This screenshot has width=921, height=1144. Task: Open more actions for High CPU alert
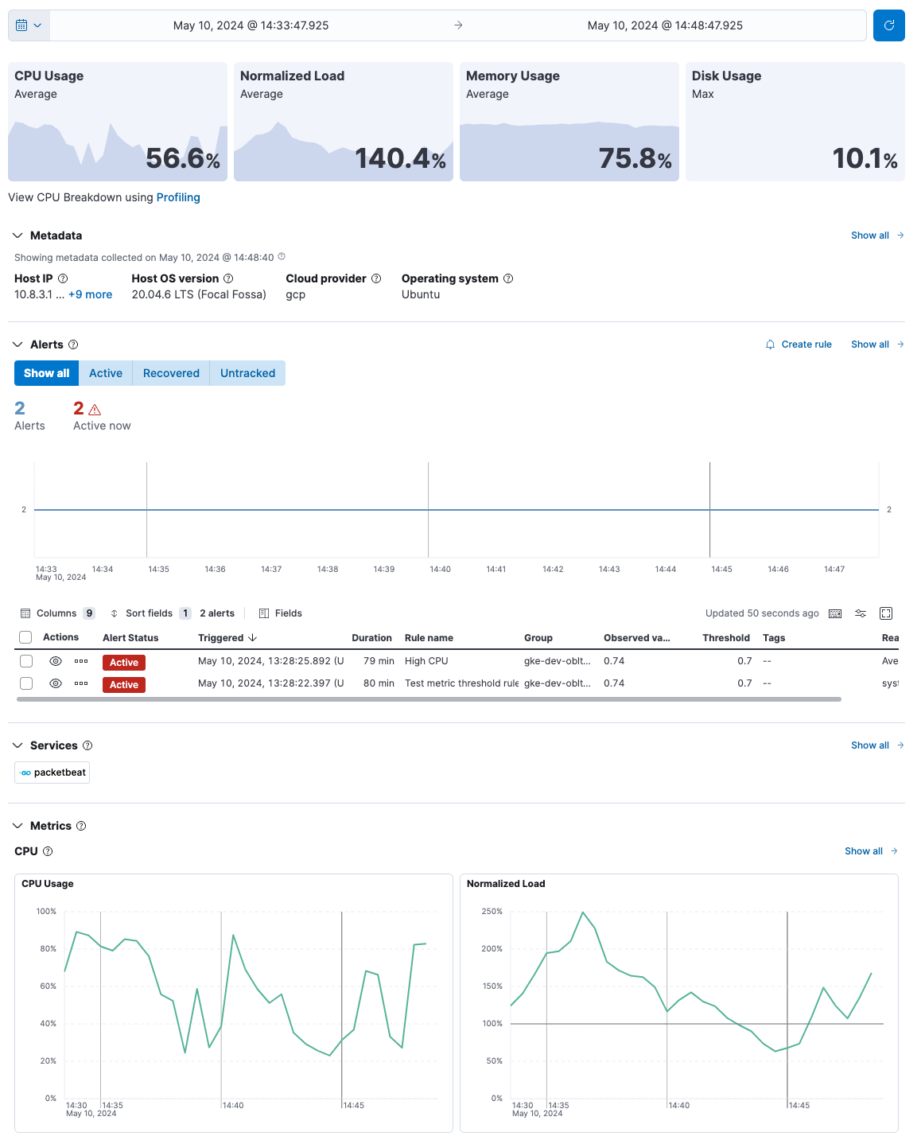pos(81,661)
